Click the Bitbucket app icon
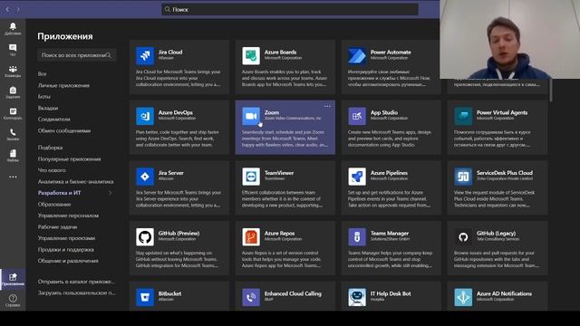The height and width of the screenshot is (326, 580). tap(145, 297)
